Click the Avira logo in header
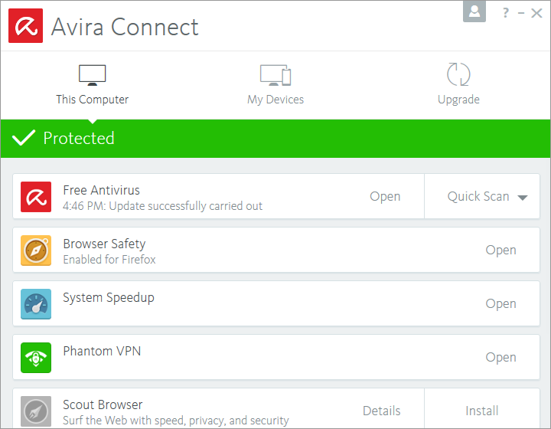Viewport: 551px width, 429px height. pos(25,26)
